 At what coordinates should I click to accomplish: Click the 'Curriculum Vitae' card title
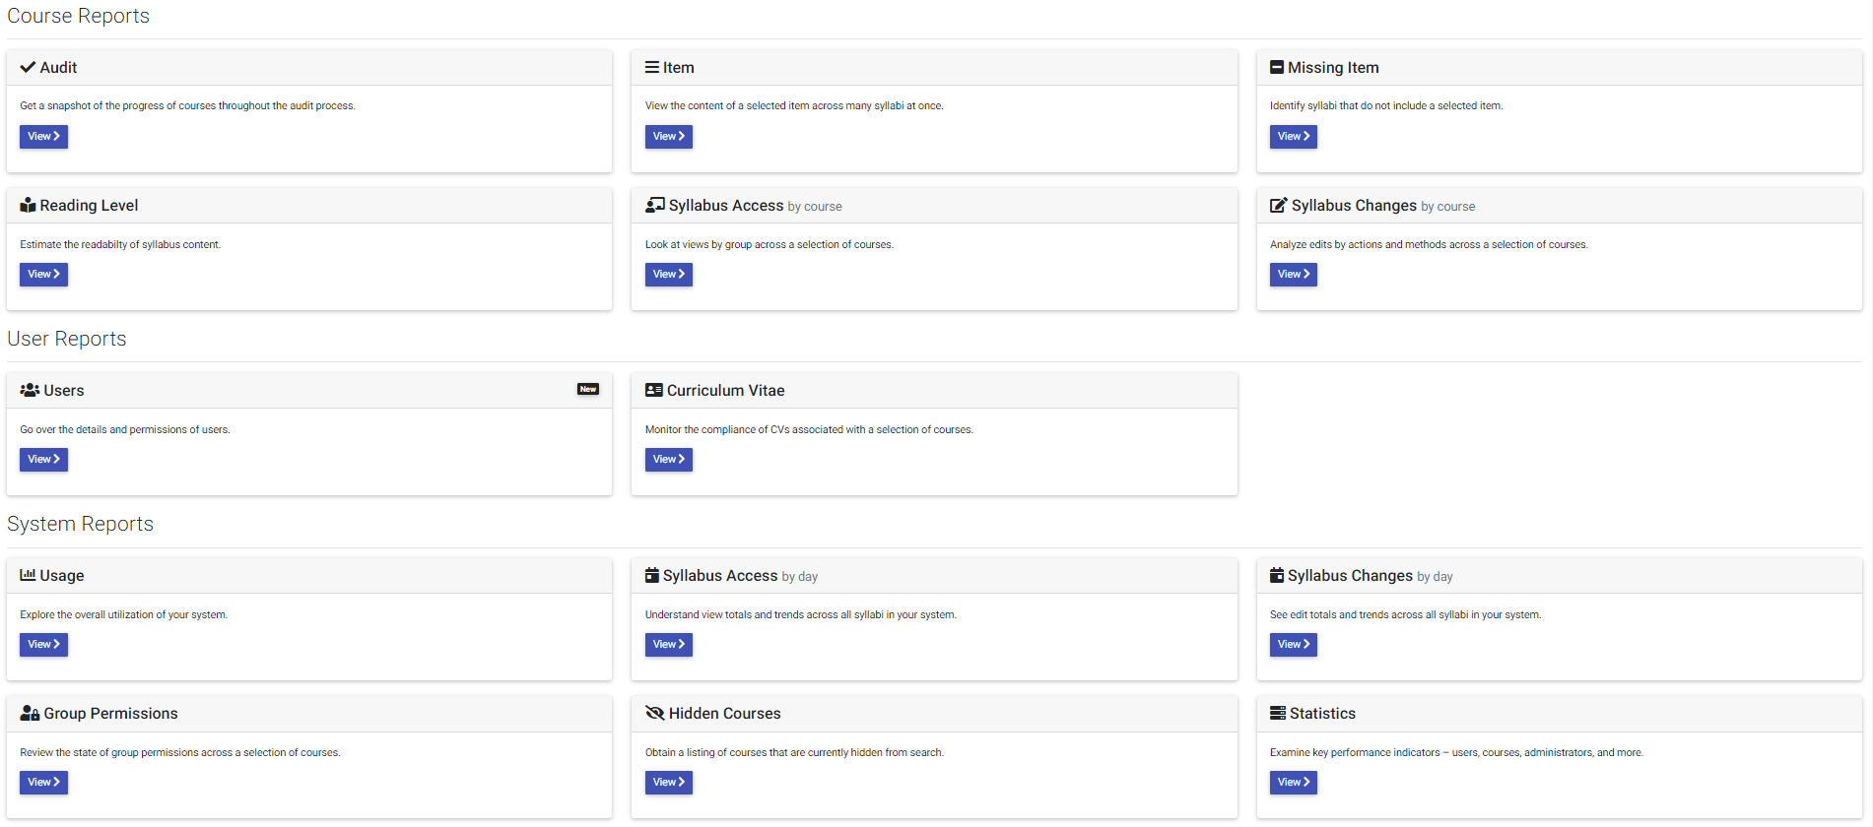[726, 390]
